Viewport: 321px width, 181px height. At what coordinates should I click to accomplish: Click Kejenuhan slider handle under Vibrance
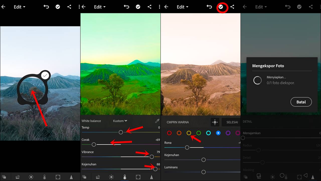coord(155,169)
